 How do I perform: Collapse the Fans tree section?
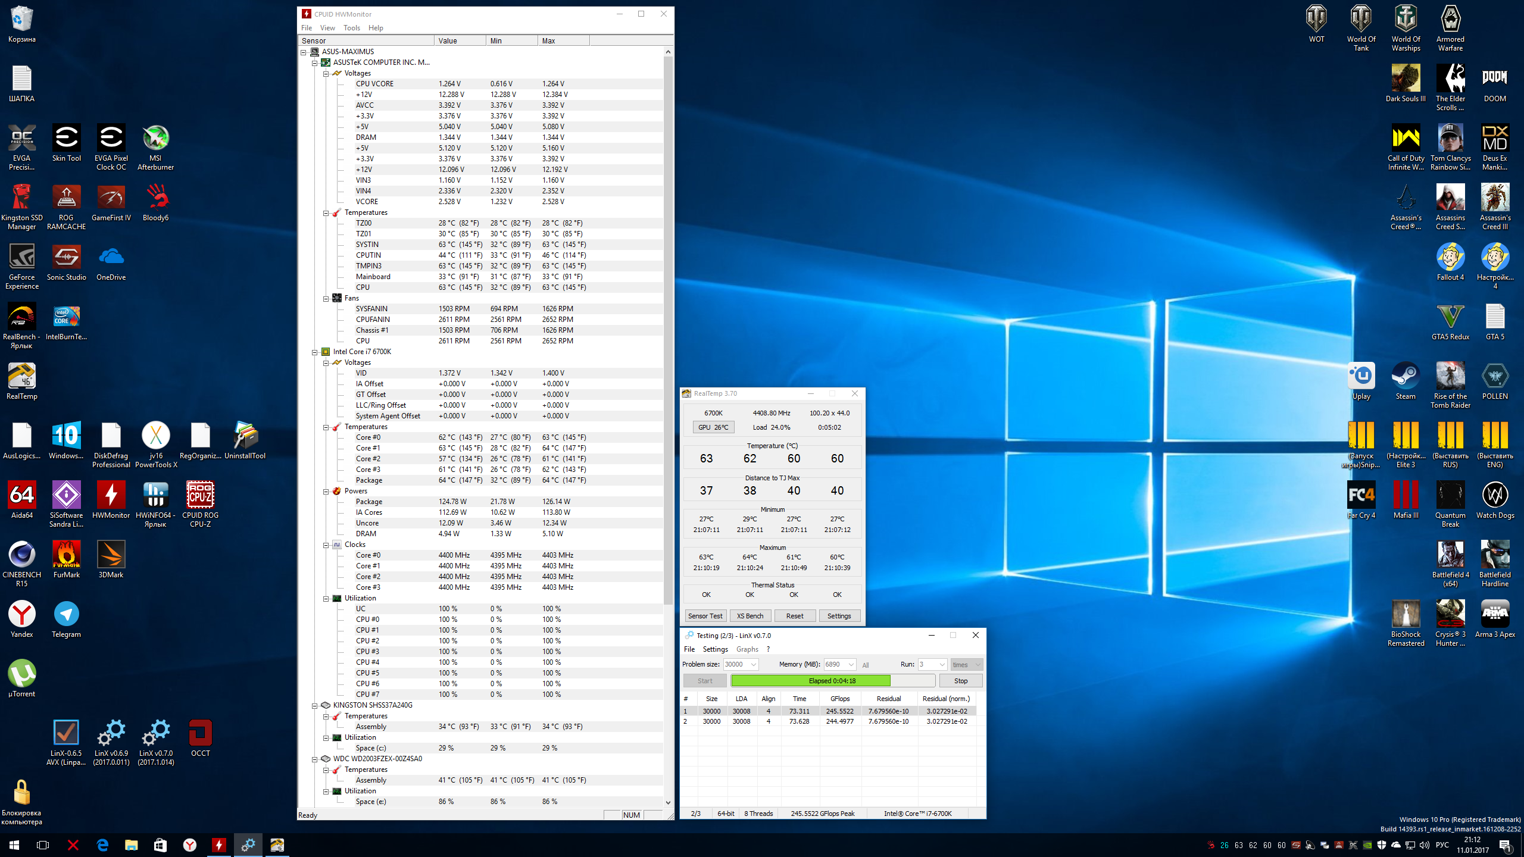pos(326,298)
